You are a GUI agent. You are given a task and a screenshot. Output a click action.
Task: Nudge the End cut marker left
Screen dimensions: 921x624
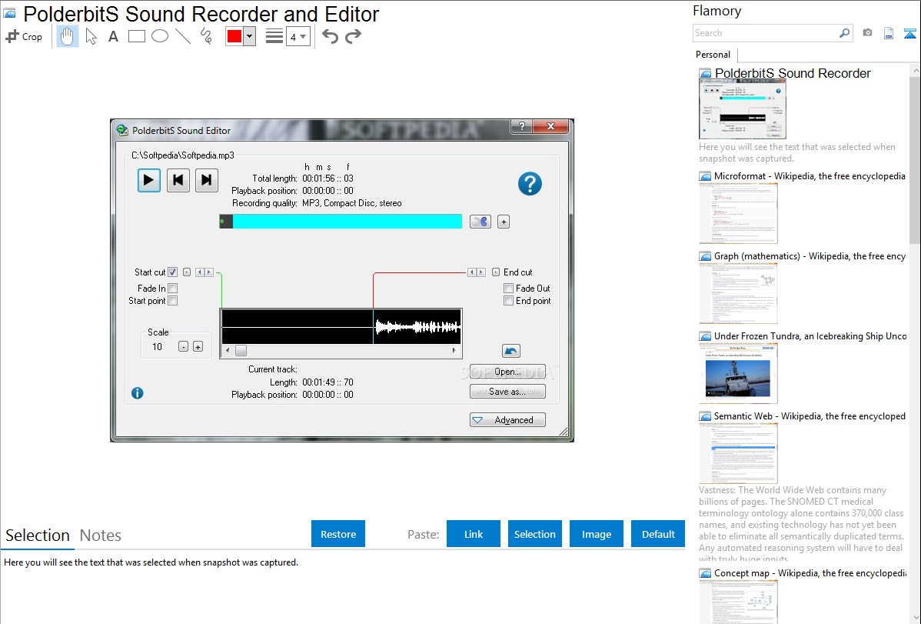pyautogui.click(x=472, y=272)
